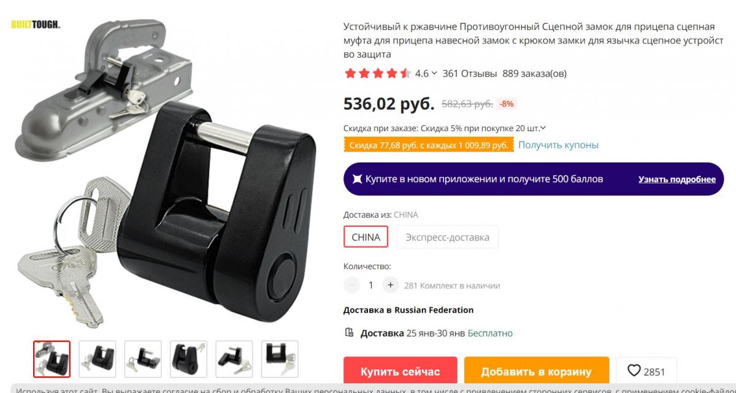Click the star rating icons
This screenshot has width=736, height=393.
pyautogui.click(x=378, y=74)
